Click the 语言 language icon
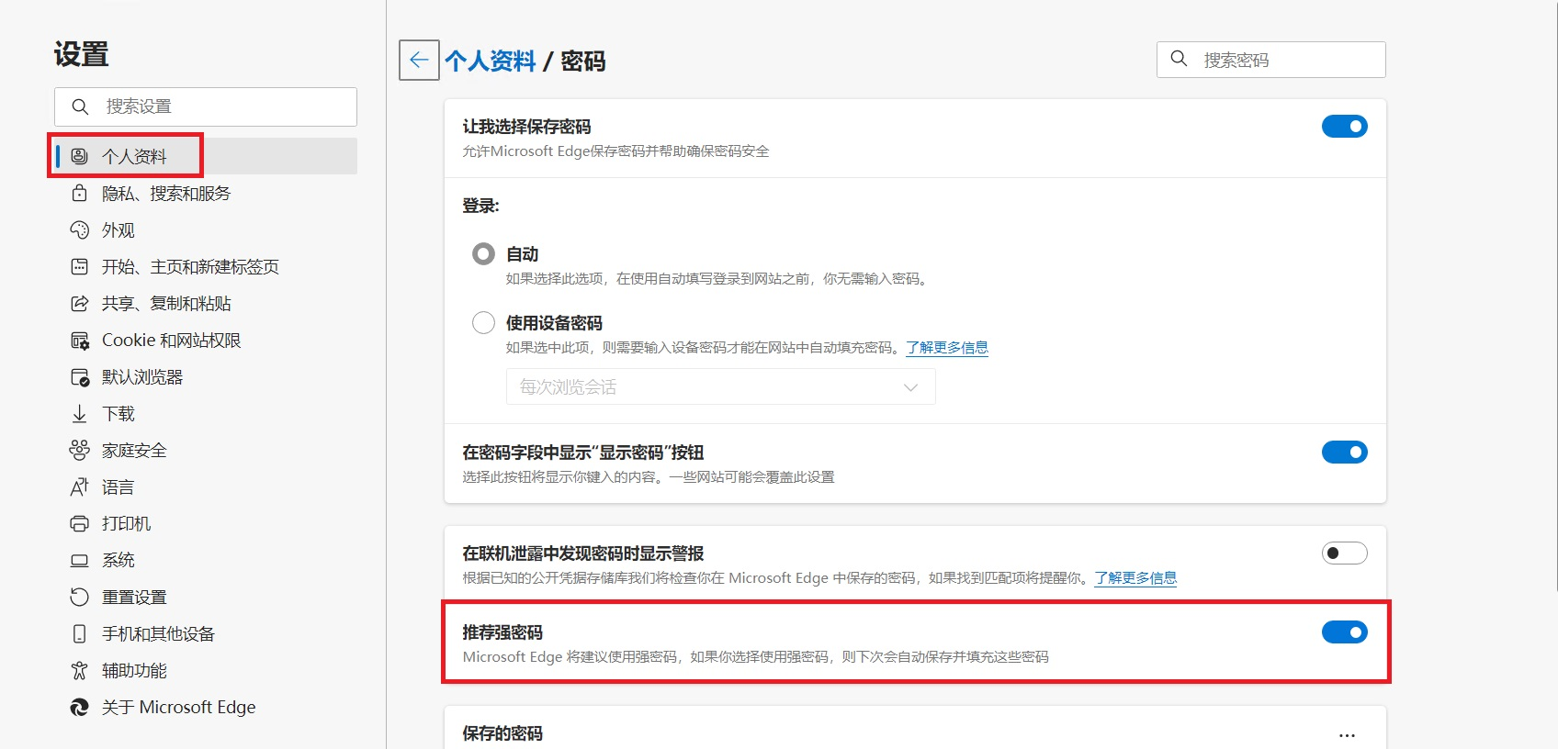Screen dimensions: 1558x749 [80, 486]
